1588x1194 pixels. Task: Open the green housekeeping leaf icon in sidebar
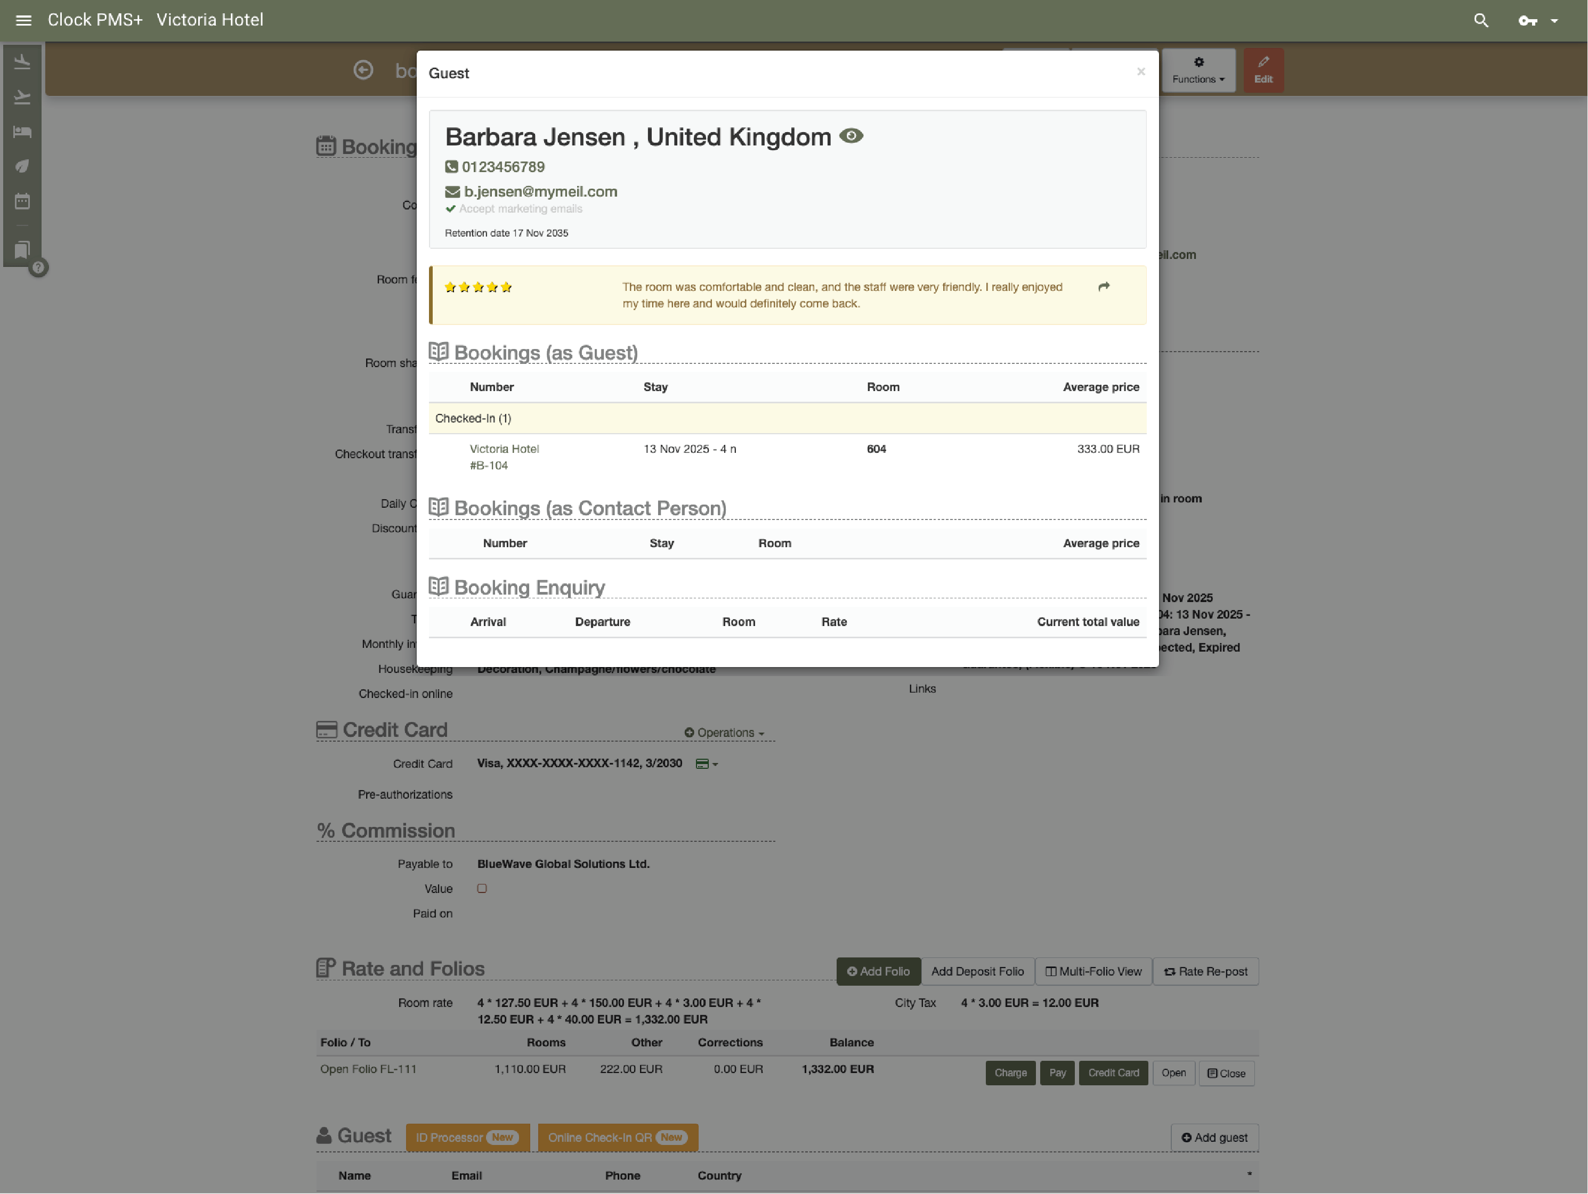click(22, 166)
